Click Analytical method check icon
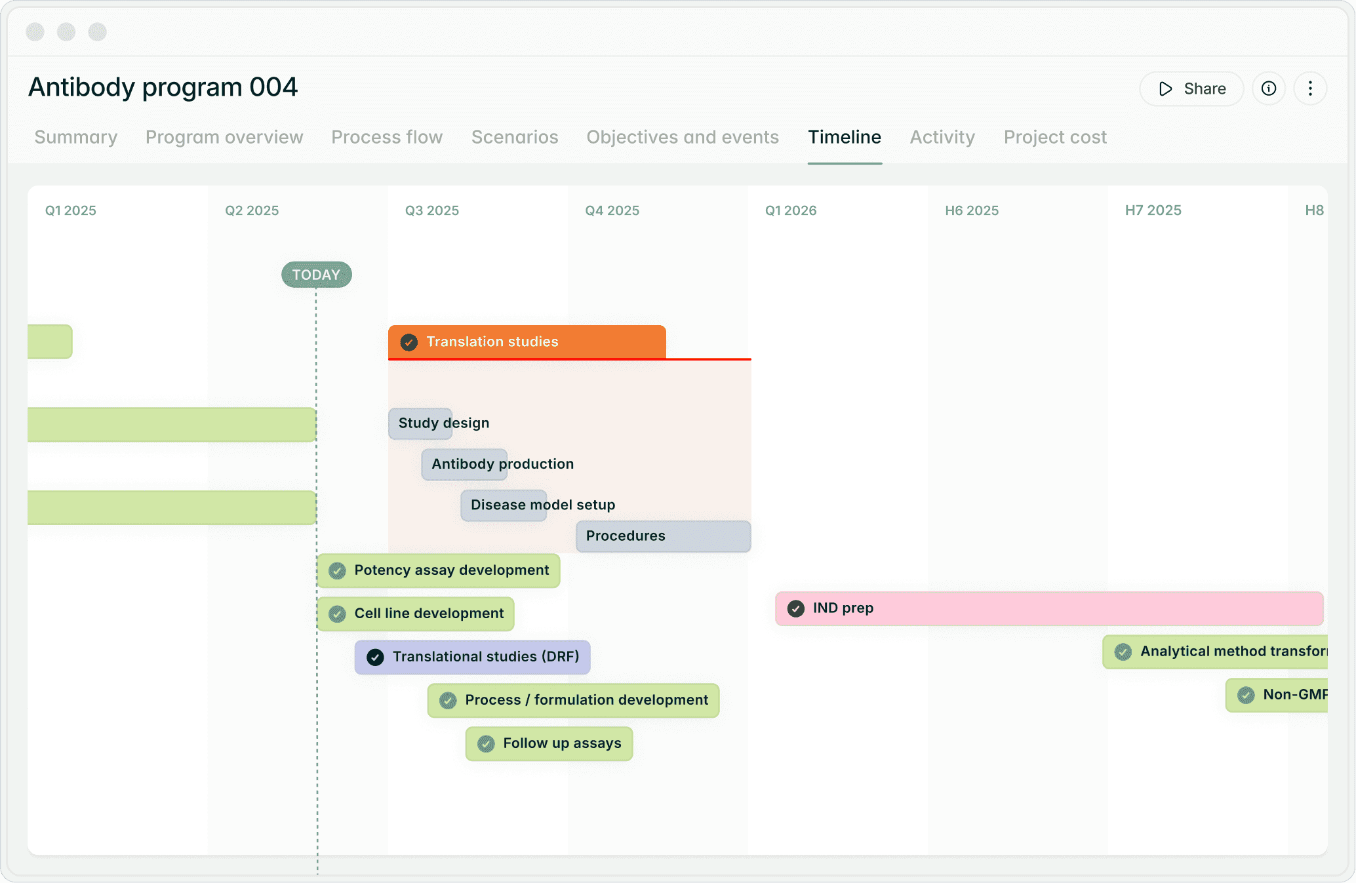The height and width of the screenshot is (883, 1356). (x=1123, y=652)
